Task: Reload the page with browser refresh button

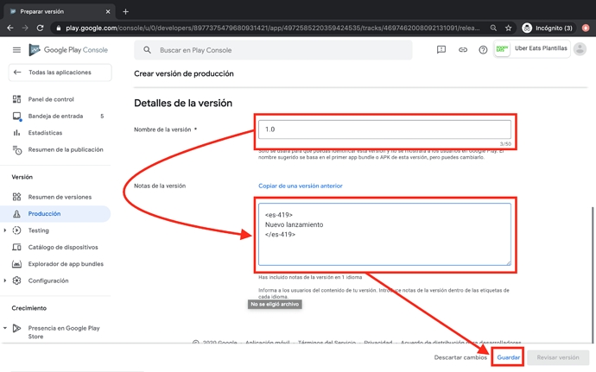Action: [40, 28]
